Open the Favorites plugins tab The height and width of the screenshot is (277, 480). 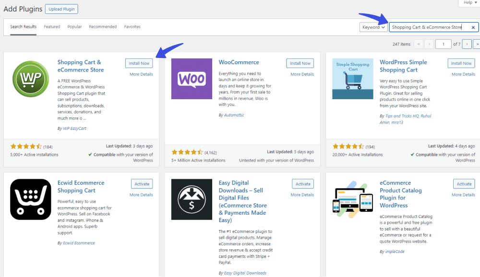coord(132,27)
